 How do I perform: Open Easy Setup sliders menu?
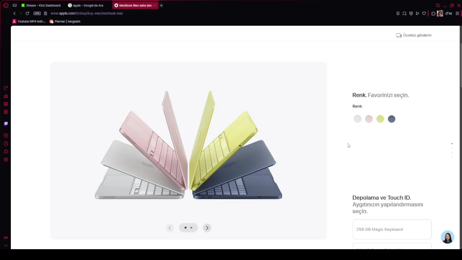[x=457, y=13]
